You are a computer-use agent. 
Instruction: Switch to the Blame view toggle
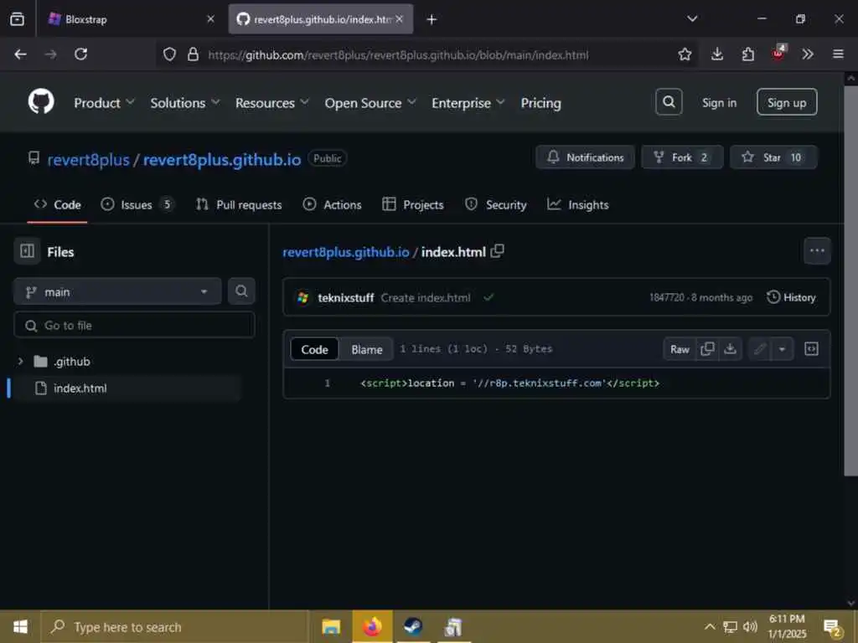tap(367, 349)
